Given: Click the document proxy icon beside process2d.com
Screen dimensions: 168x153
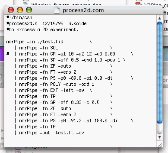Looking at the screenshot, I should coord(57,10).
